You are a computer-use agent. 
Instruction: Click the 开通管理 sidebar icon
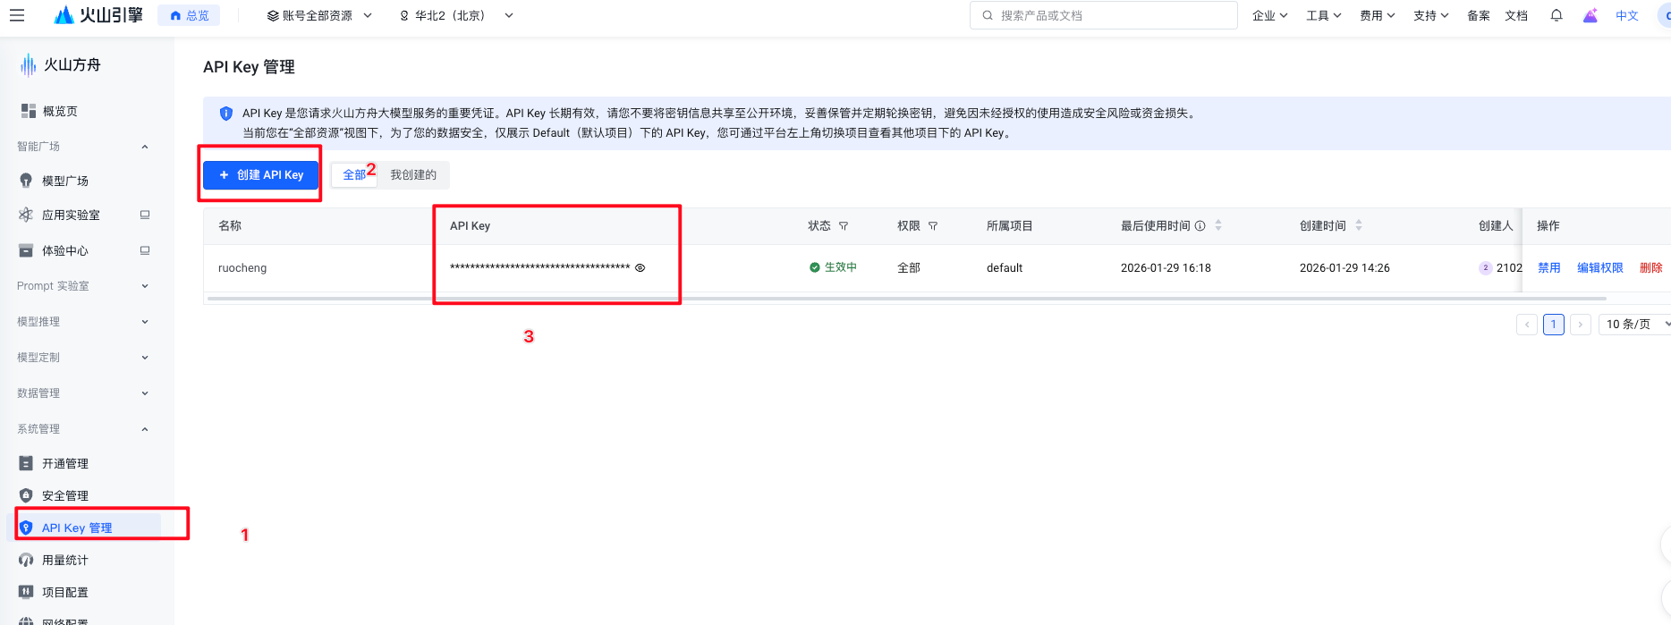coord(26,463)
